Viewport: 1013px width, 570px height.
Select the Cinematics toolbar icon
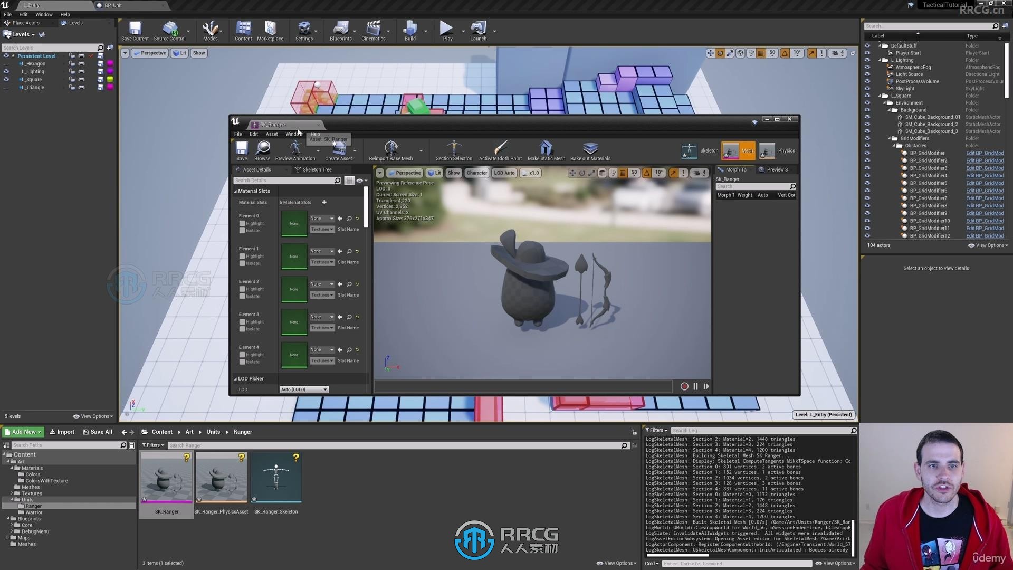373,31
